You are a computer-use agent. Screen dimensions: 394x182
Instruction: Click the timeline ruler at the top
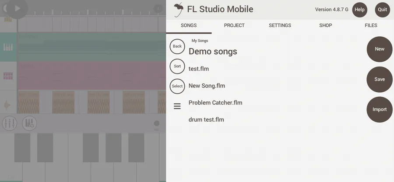pos(92,12)
